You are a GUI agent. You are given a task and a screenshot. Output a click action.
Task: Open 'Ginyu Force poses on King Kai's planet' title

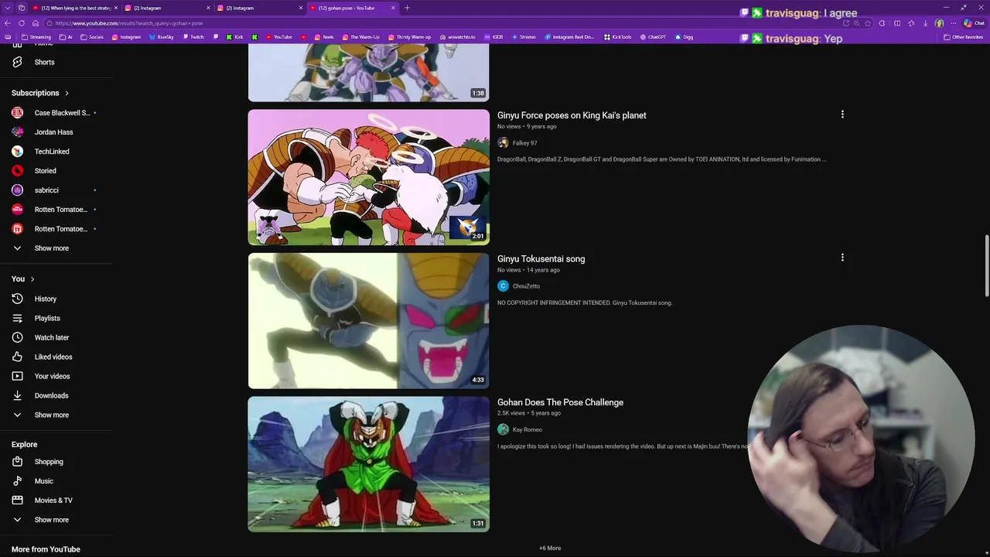[572, 115]
